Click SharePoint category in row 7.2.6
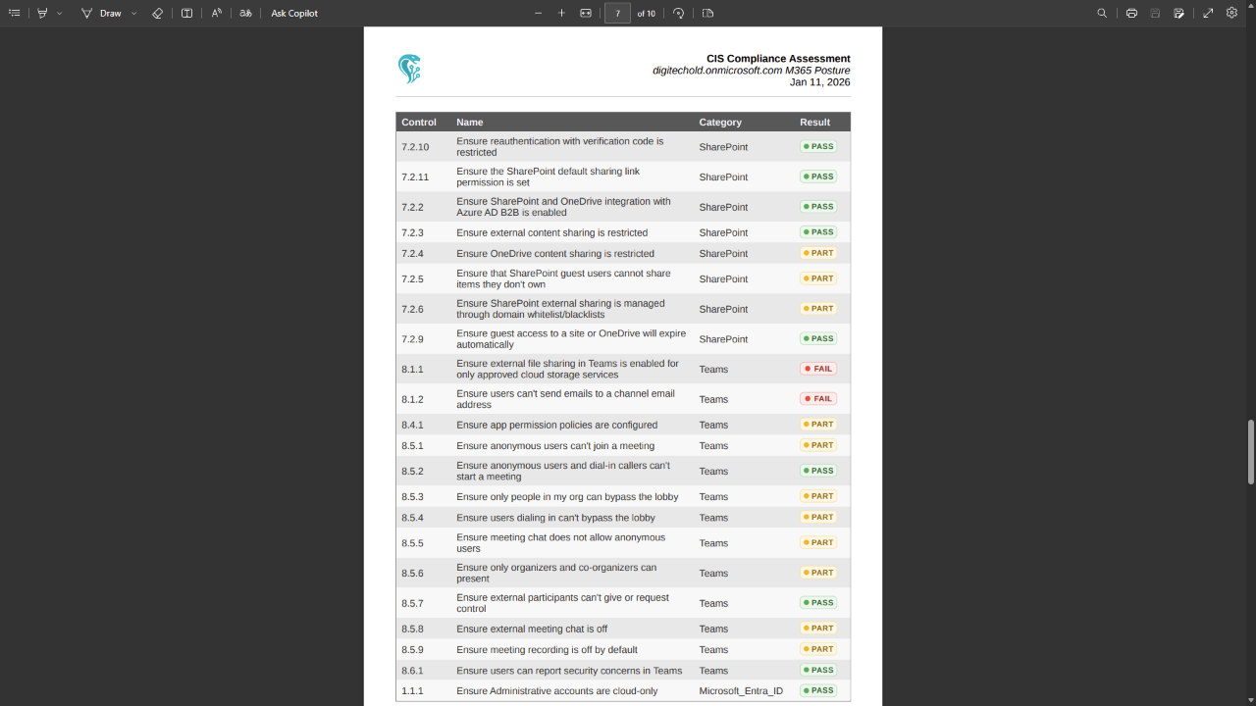This screenshot has width=1256, height=706. 723,309
